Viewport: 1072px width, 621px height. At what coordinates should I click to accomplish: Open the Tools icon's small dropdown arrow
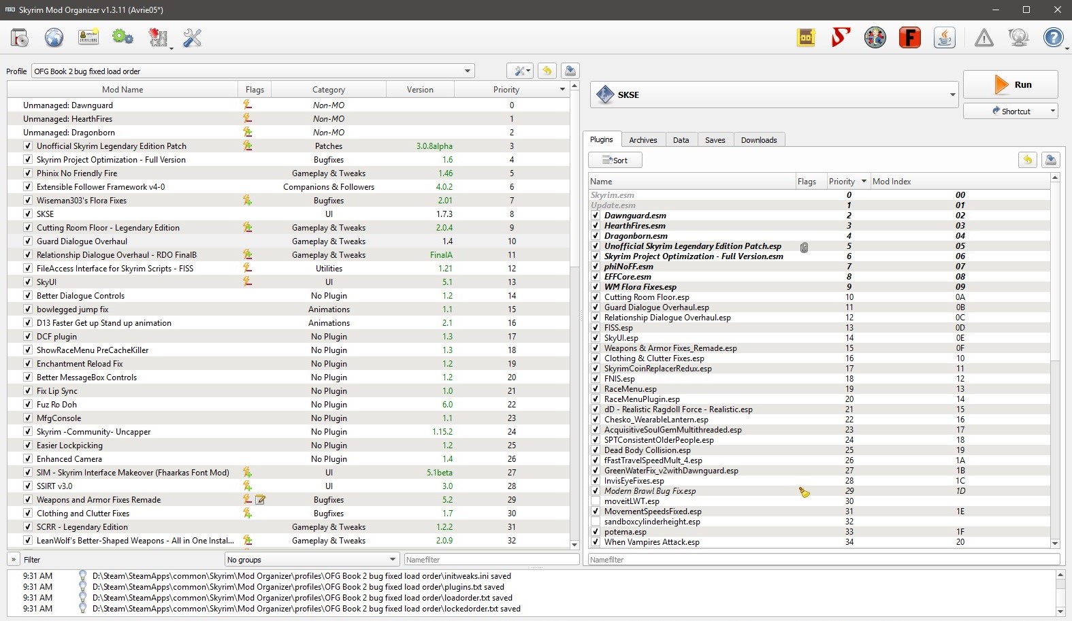171,48
